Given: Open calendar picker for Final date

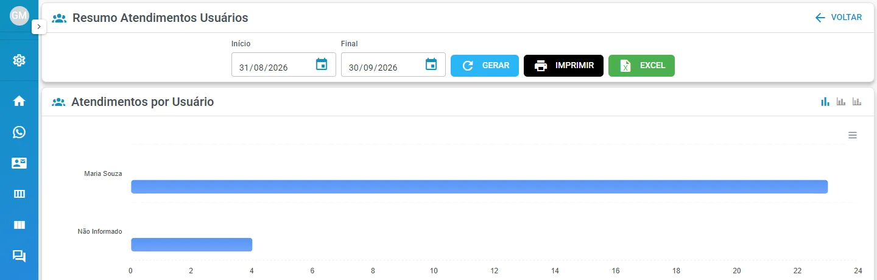Looking at the screenshot, I should 431,64.
